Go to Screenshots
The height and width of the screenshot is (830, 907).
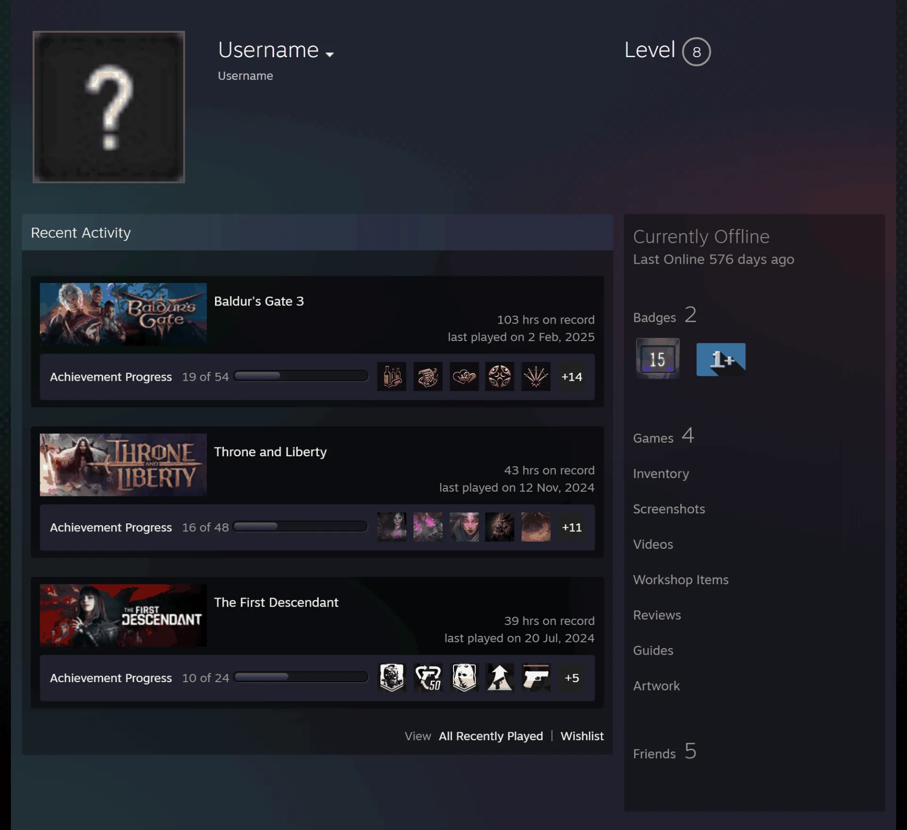tap(669, 509)
